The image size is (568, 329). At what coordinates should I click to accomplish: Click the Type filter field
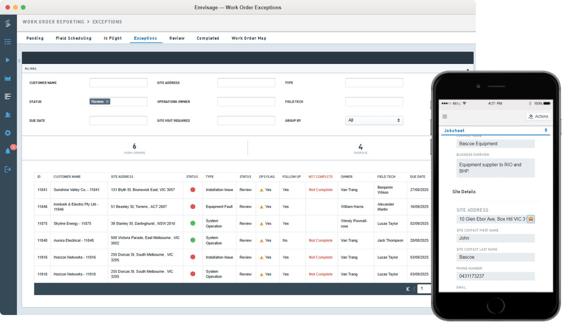(374, 83)
